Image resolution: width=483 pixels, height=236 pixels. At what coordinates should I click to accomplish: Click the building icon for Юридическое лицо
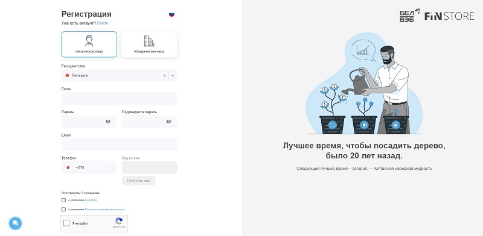click(x=149, y=41)
